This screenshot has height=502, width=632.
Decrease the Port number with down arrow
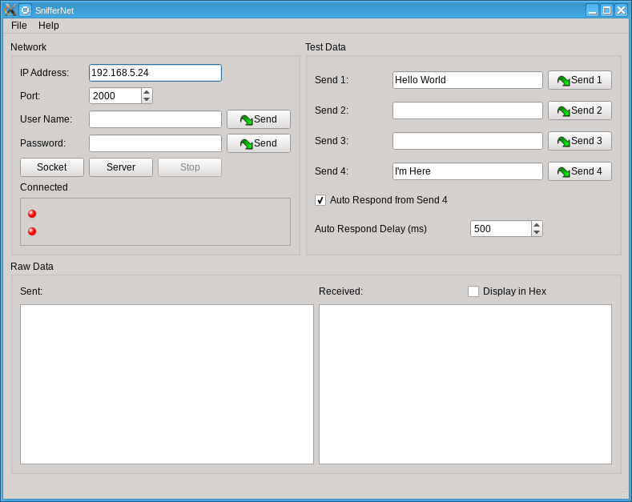click(147, 99)
